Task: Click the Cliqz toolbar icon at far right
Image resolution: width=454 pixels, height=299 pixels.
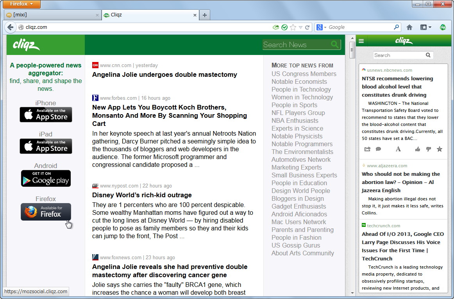Action: tap(443, 27)
